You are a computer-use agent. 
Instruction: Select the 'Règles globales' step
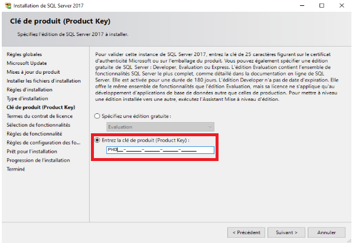[x=24, y=54]
